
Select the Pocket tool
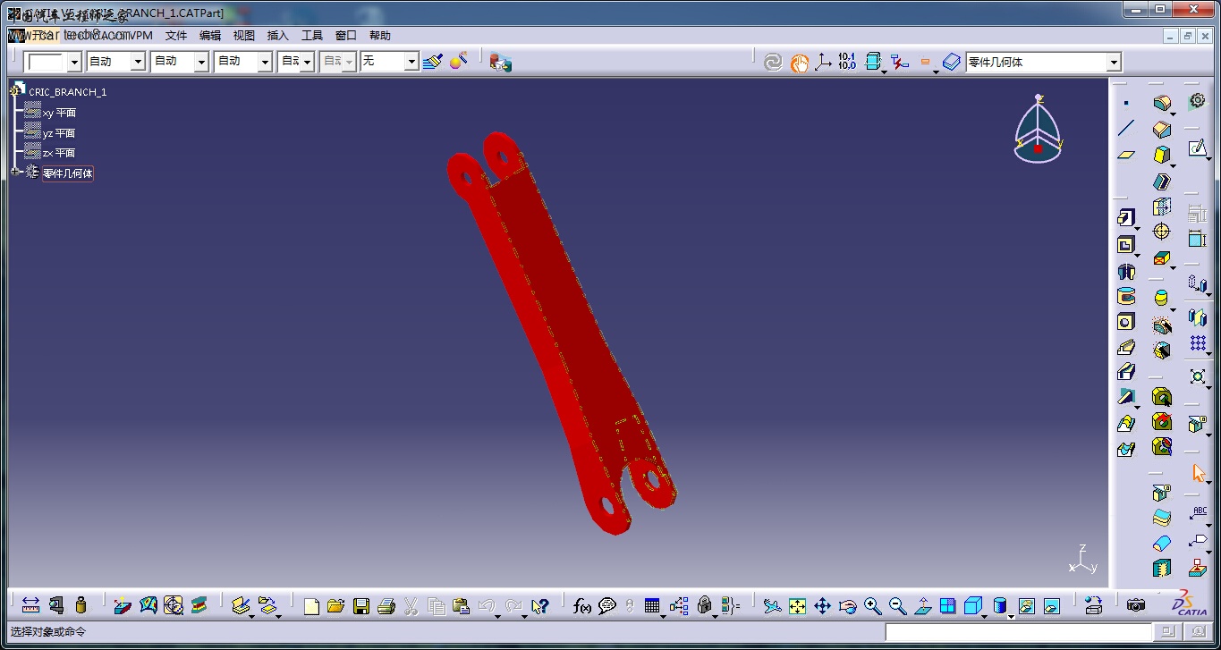tap(1125, 244)
